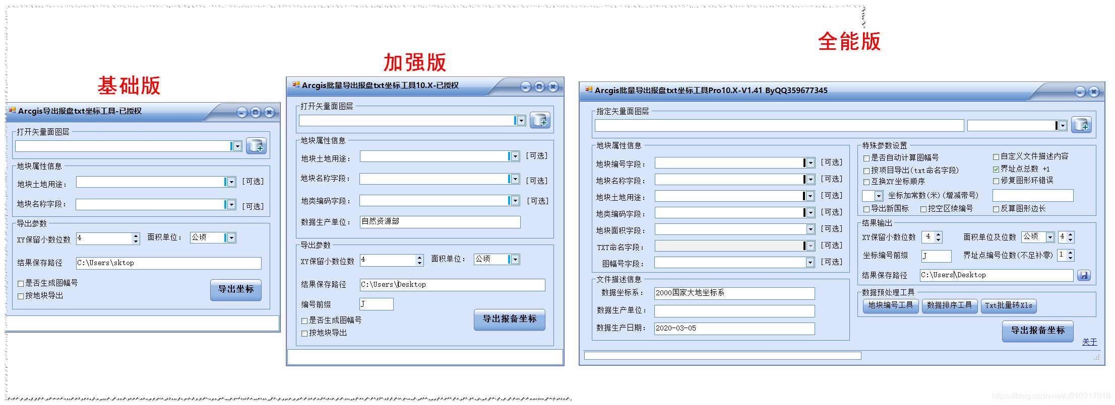The image size is (1115, 405).
Task: Increase XY保留小数位数 in 基础版 window
Action: point(136,235)
